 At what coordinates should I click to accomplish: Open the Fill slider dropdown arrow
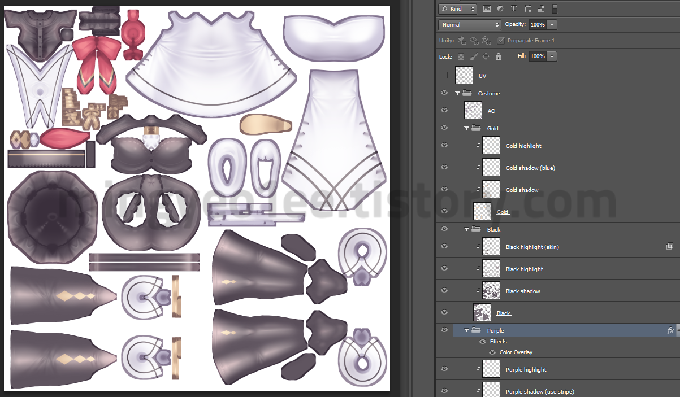click(552, 56)
